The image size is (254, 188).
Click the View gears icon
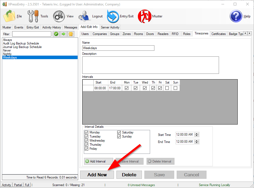[x=59, y=16]
